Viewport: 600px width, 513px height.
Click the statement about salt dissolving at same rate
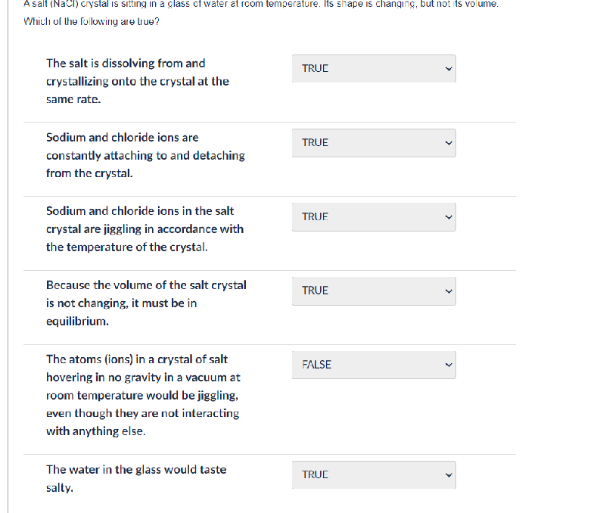click(138, 81)
